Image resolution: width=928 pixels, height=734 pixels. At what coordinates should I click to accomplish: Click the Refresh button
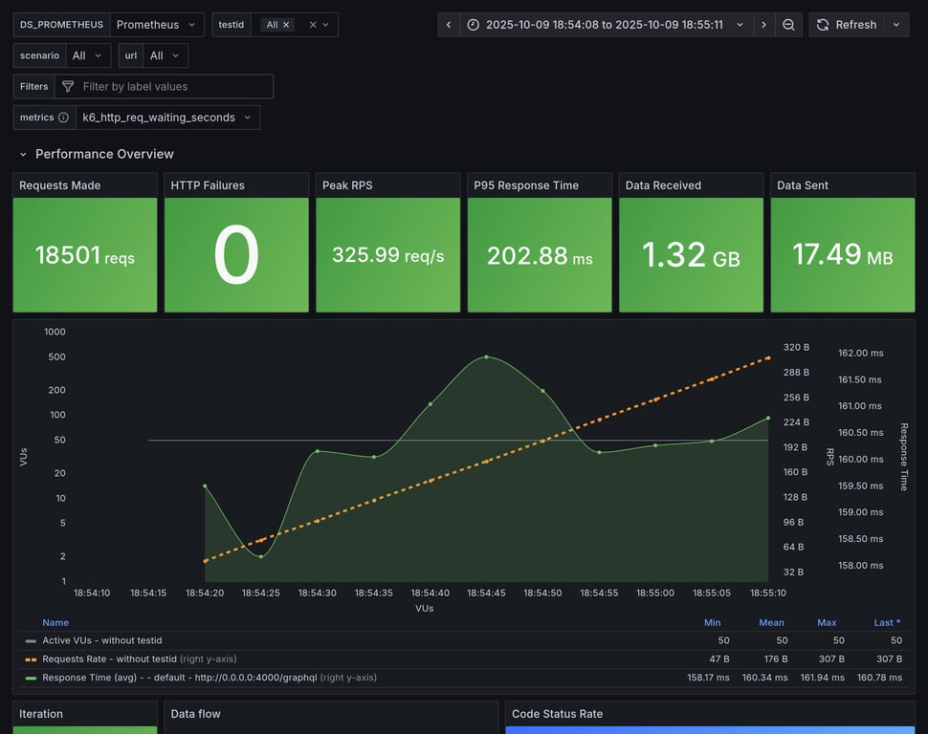[x=847, y=25]
